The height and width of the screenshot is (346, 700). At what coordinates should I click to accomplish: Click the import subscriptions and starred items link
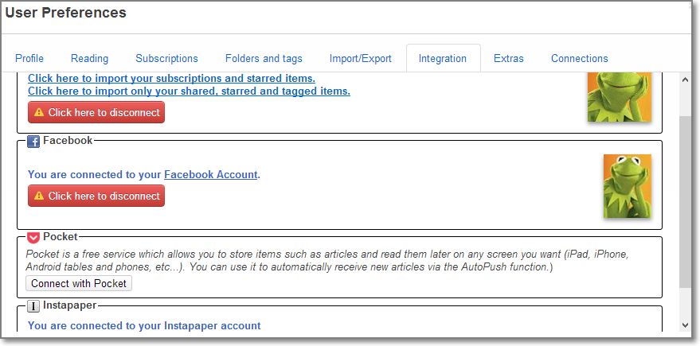[172, 79]
